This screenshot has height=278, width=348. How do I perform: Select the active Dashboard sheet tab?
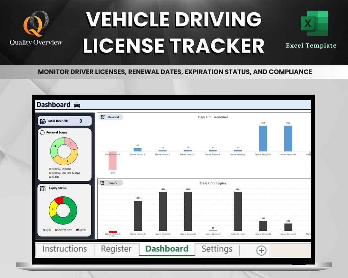click(x=167, y=249)
